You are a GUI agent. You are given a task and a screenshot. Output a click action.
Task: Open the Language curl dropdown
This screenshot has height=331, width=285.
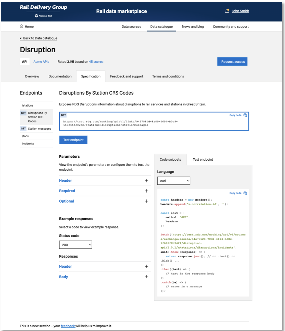pyautogui.click(x=174, y=181)
